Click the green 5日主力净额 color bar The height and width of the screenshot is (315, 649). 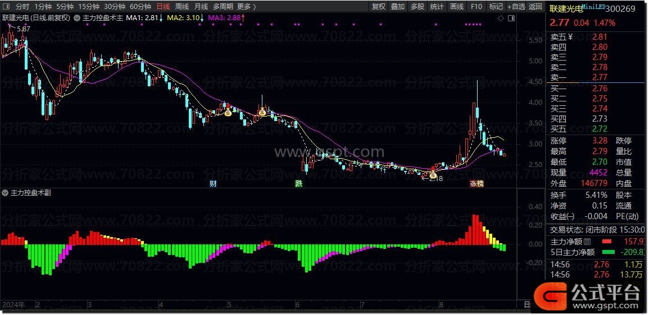pos(608,252)
